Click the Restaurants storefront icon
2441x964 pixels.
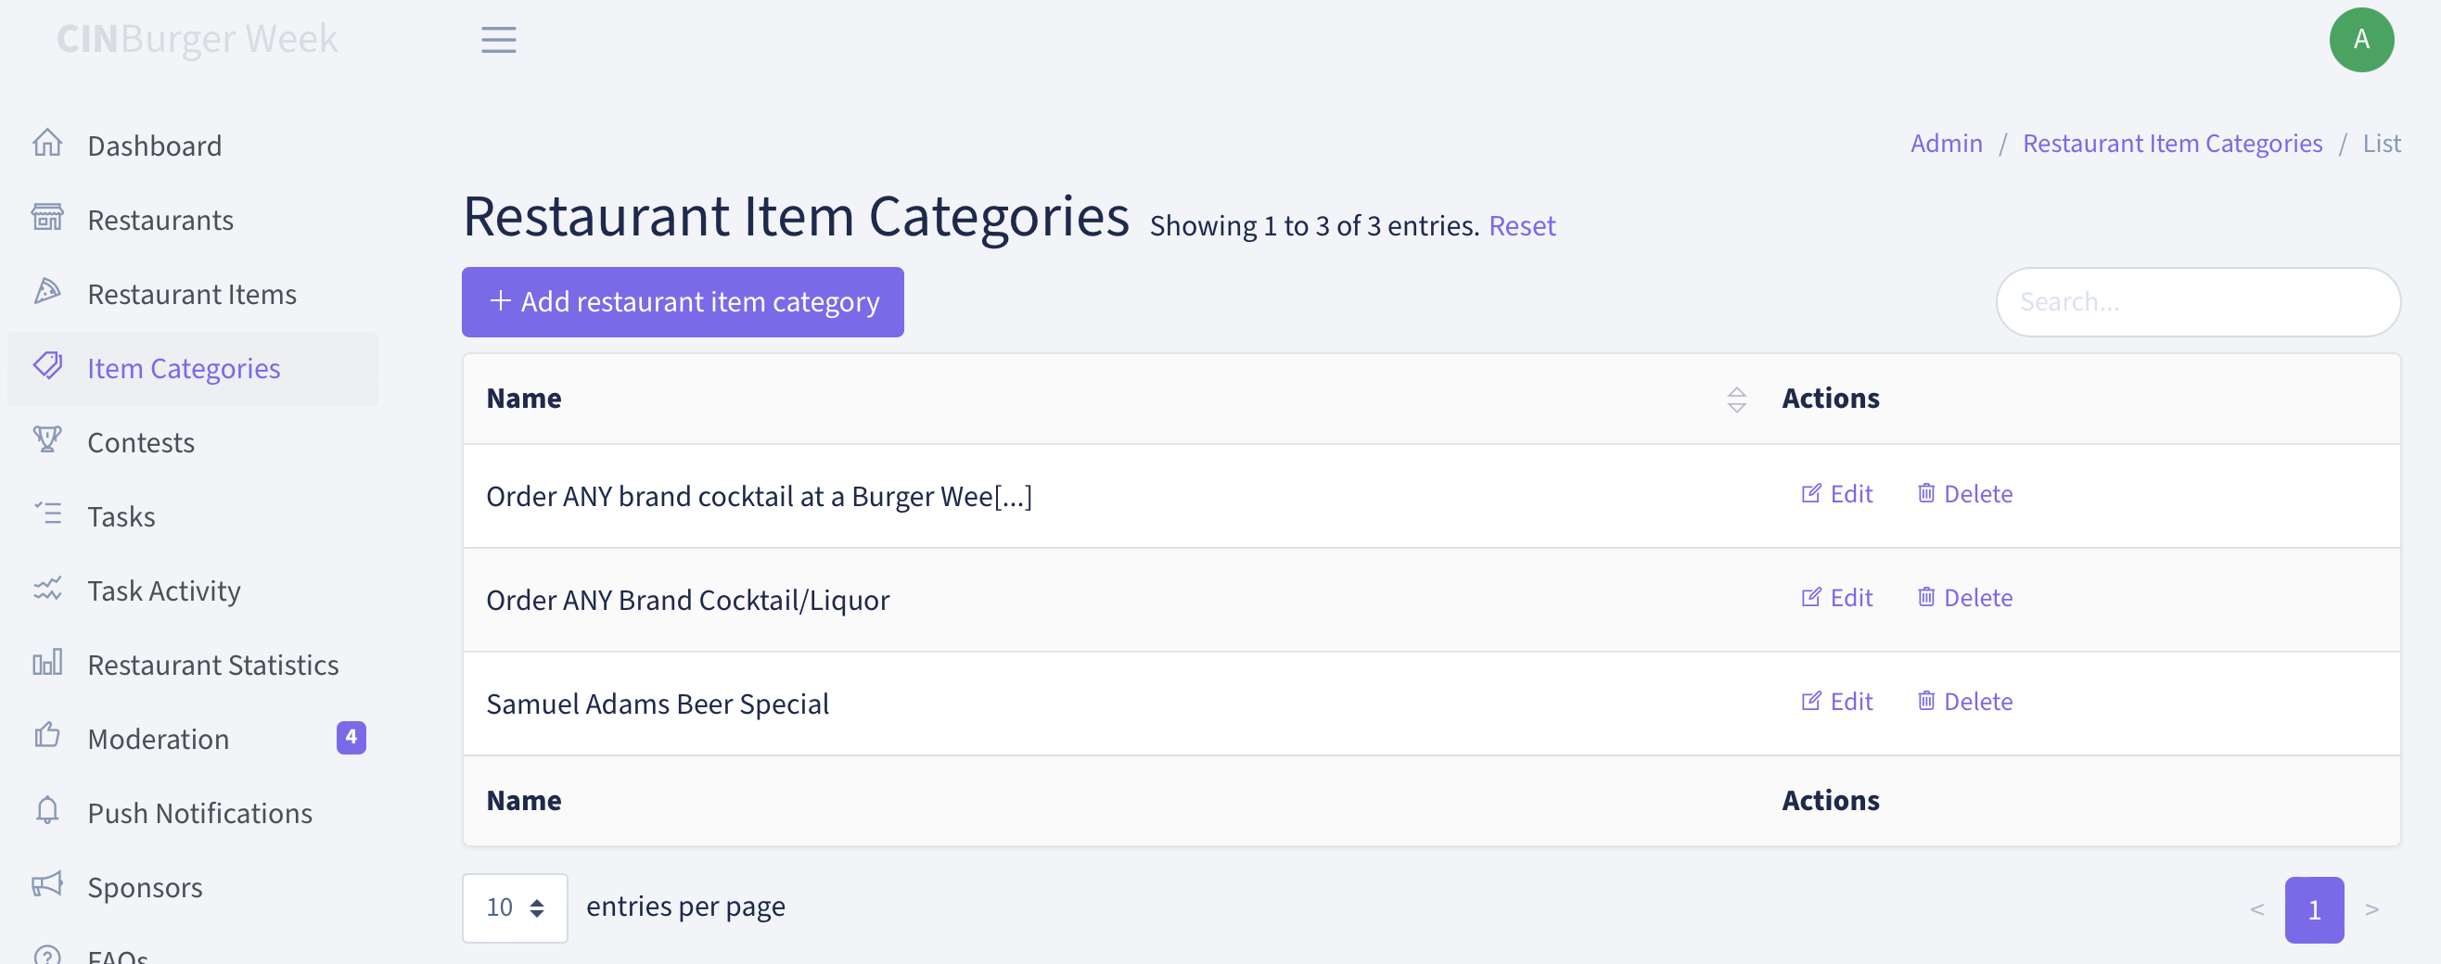tap(47, 218)
